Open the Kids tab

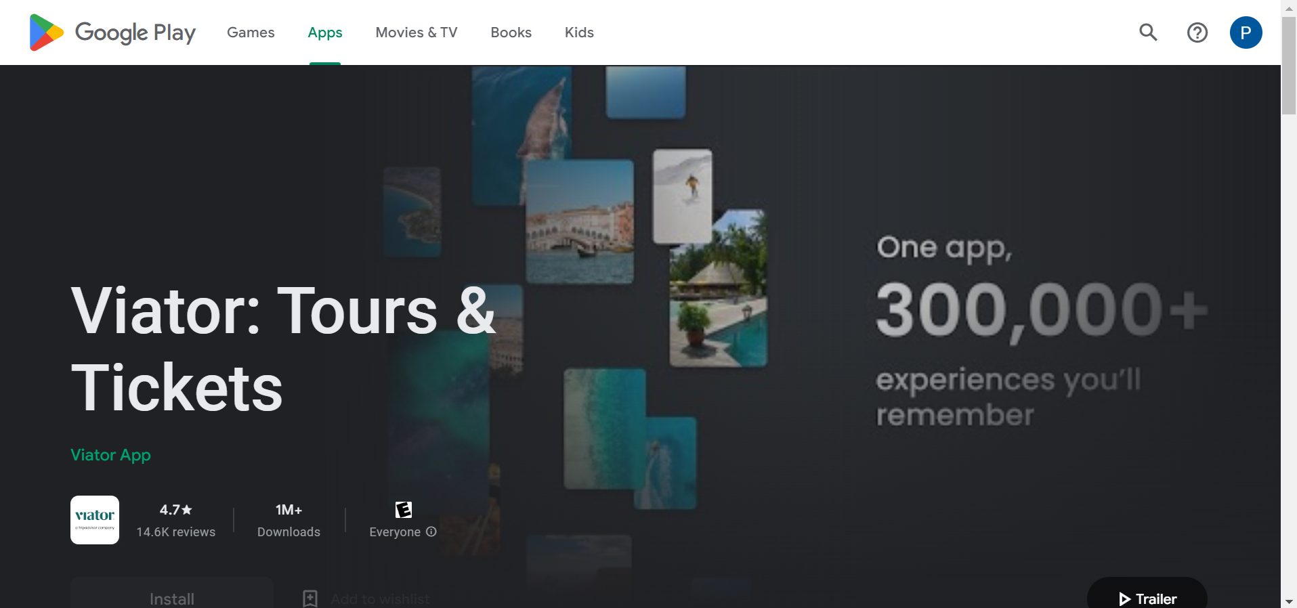coord(579,32)
